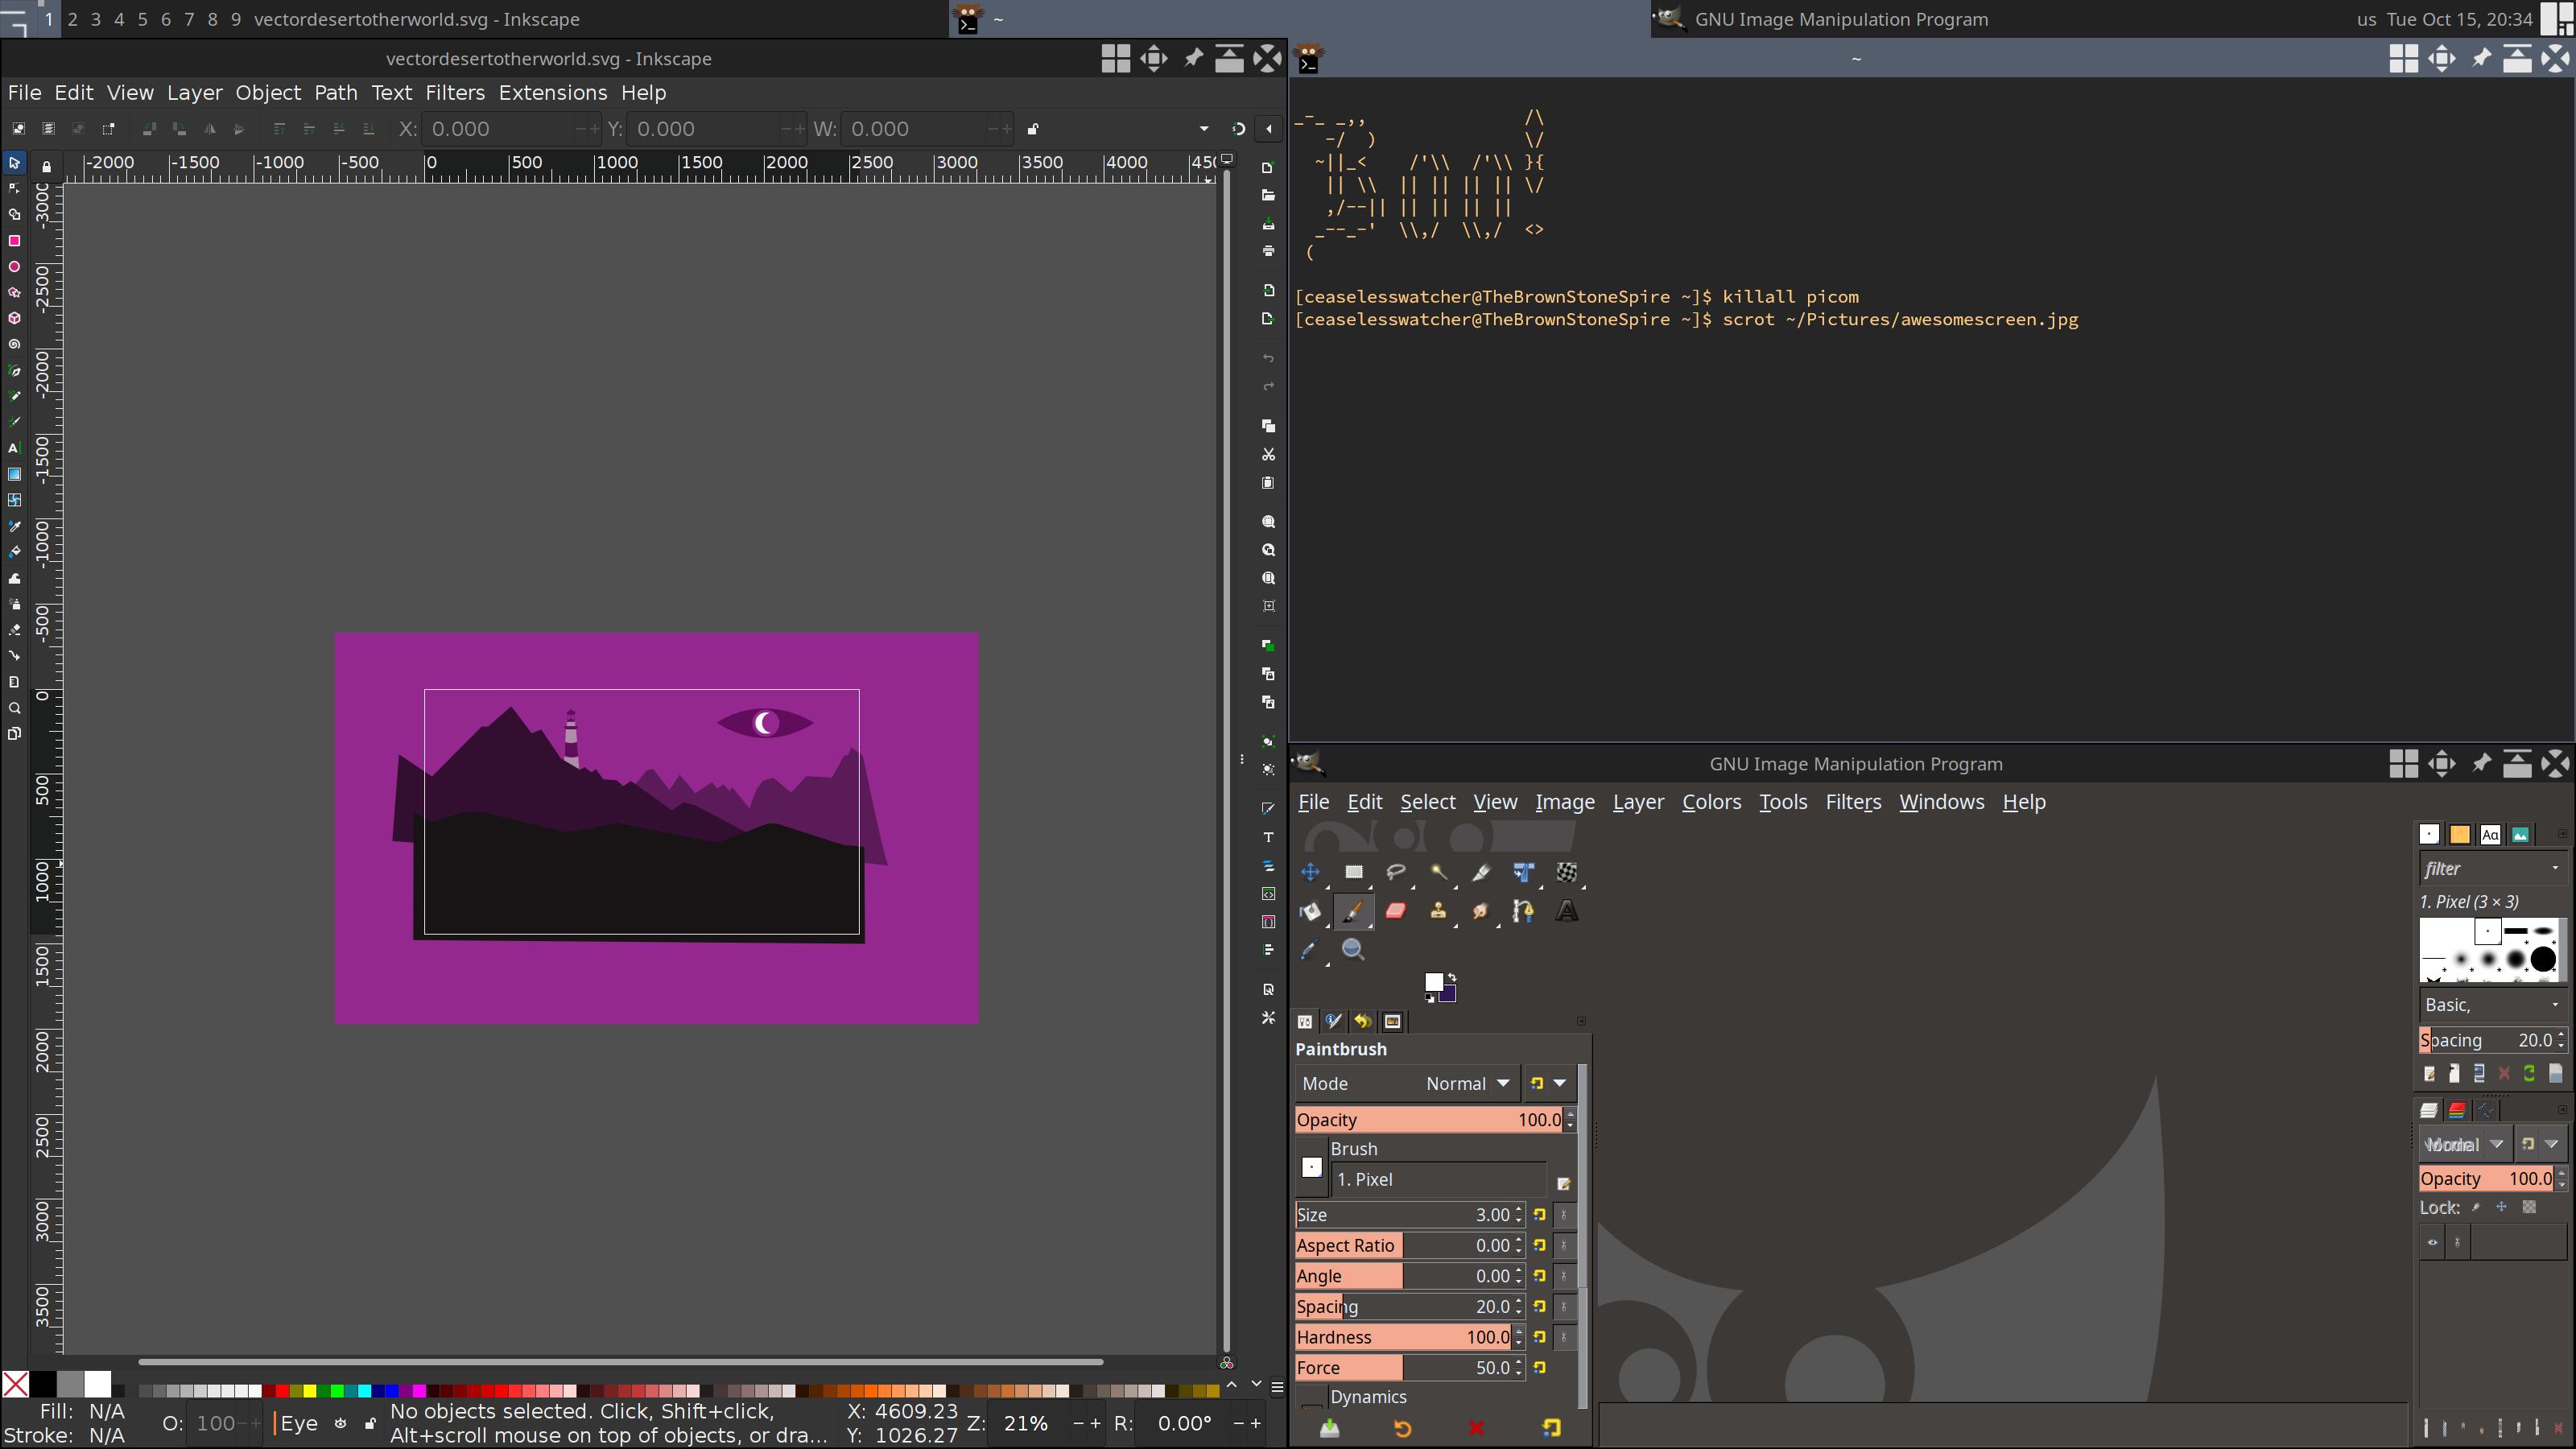
Task: Save tool preset in Paintbrush options
Action: point(1329,1428)
